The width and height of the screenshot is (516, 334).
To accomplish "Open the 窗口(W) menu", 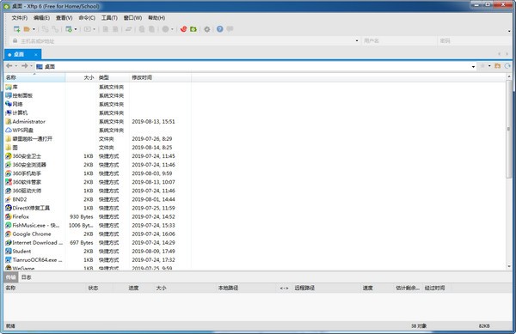I will pos(132,18).
